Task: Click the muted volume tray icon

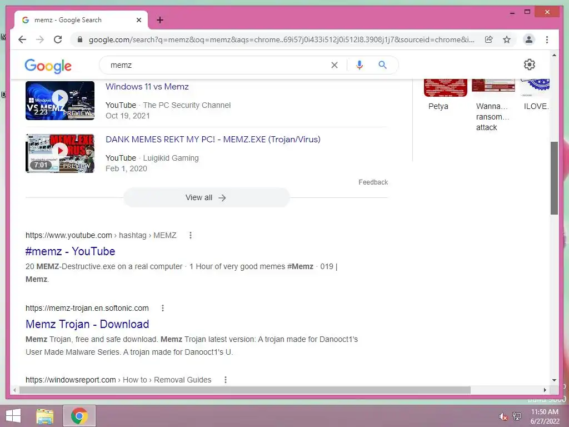Action: pyautogui.click(x=503, y=416)
